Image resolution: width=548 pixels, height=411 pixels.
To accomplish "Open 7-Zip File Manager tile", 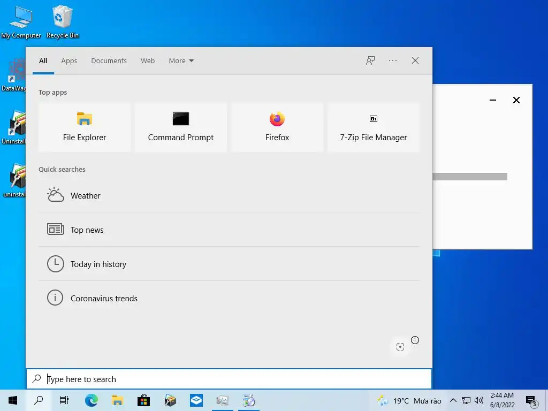I will click(373, 127).
